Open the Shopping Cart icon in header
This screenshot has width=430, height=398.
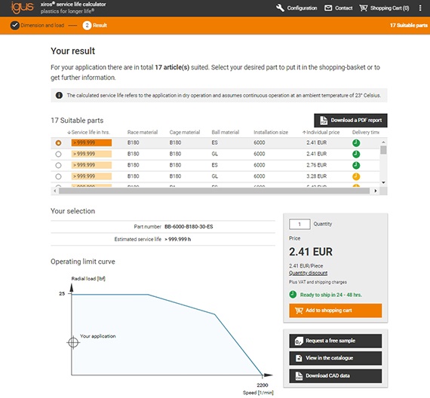coord(364,8)
